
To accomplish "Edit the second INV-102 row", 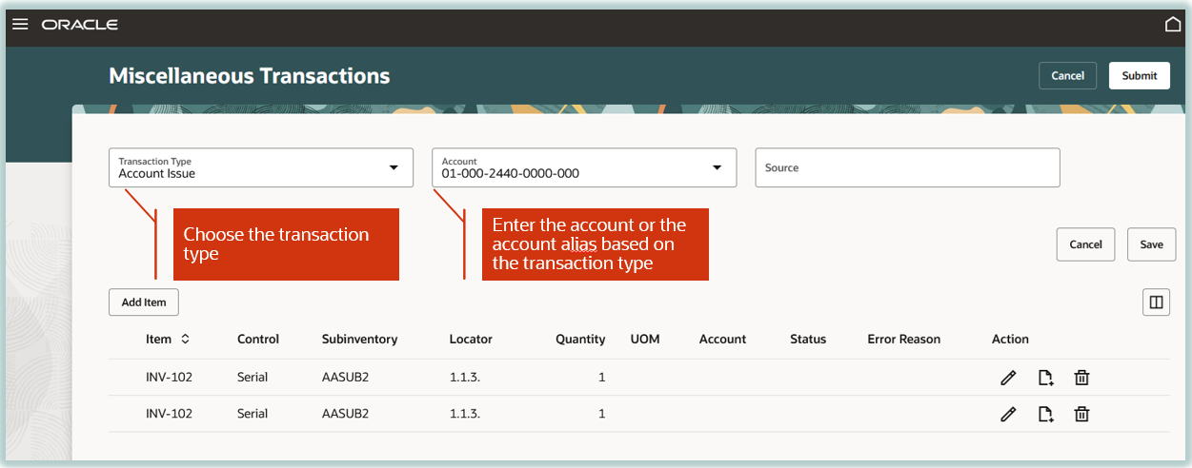I will (x=1008, y=414).
